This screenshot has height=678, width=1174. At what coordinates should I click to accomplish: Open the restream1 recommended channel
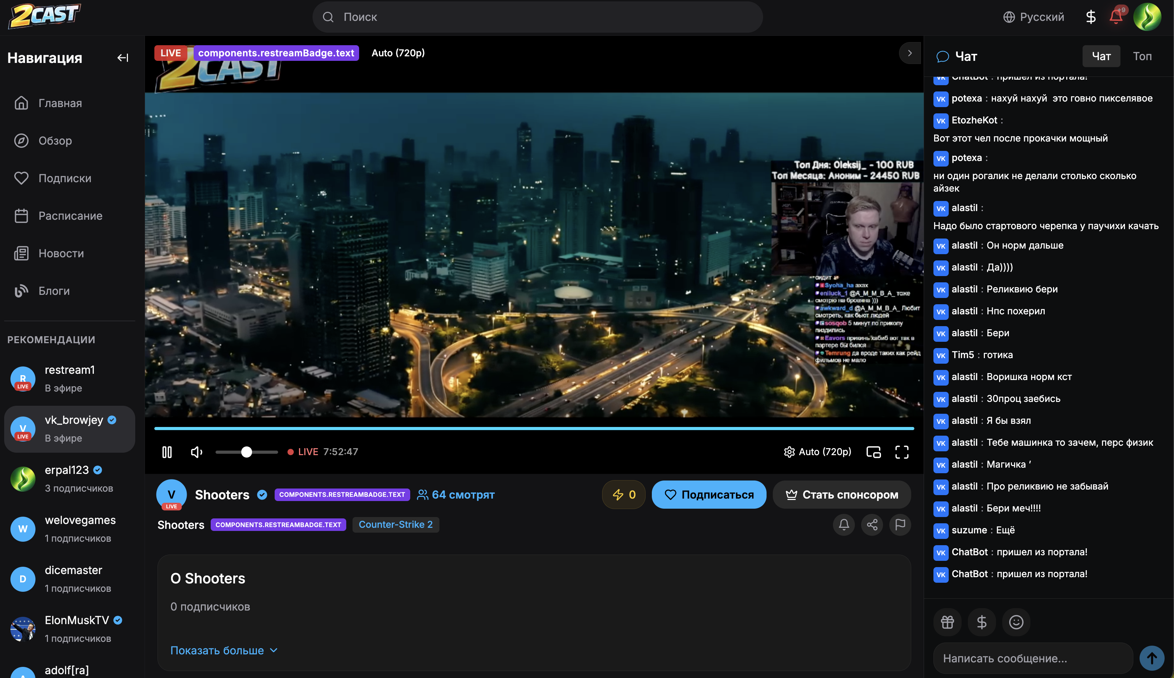[x=70, y=379]
